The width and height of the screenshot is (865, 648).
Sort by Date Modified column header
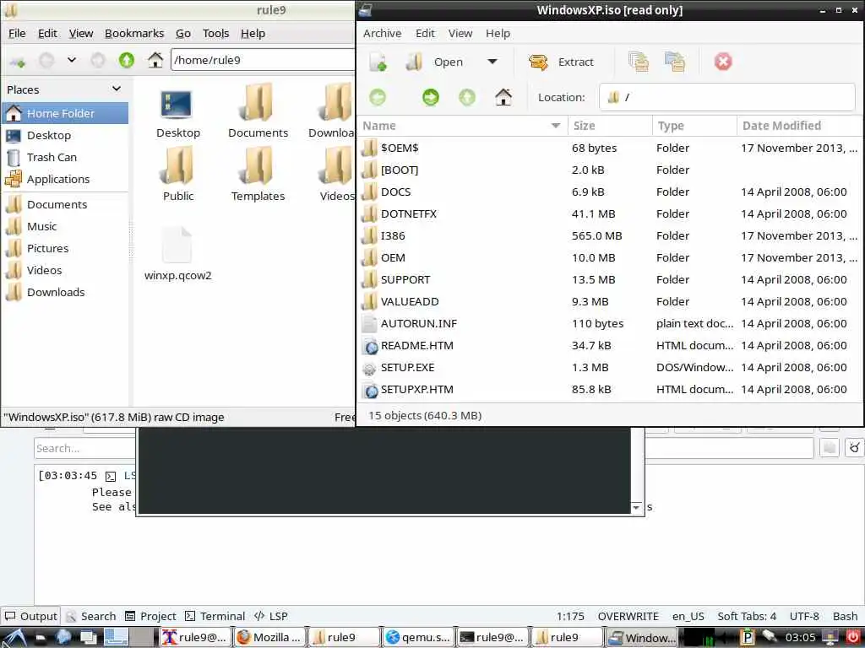(x=800, y=126)
